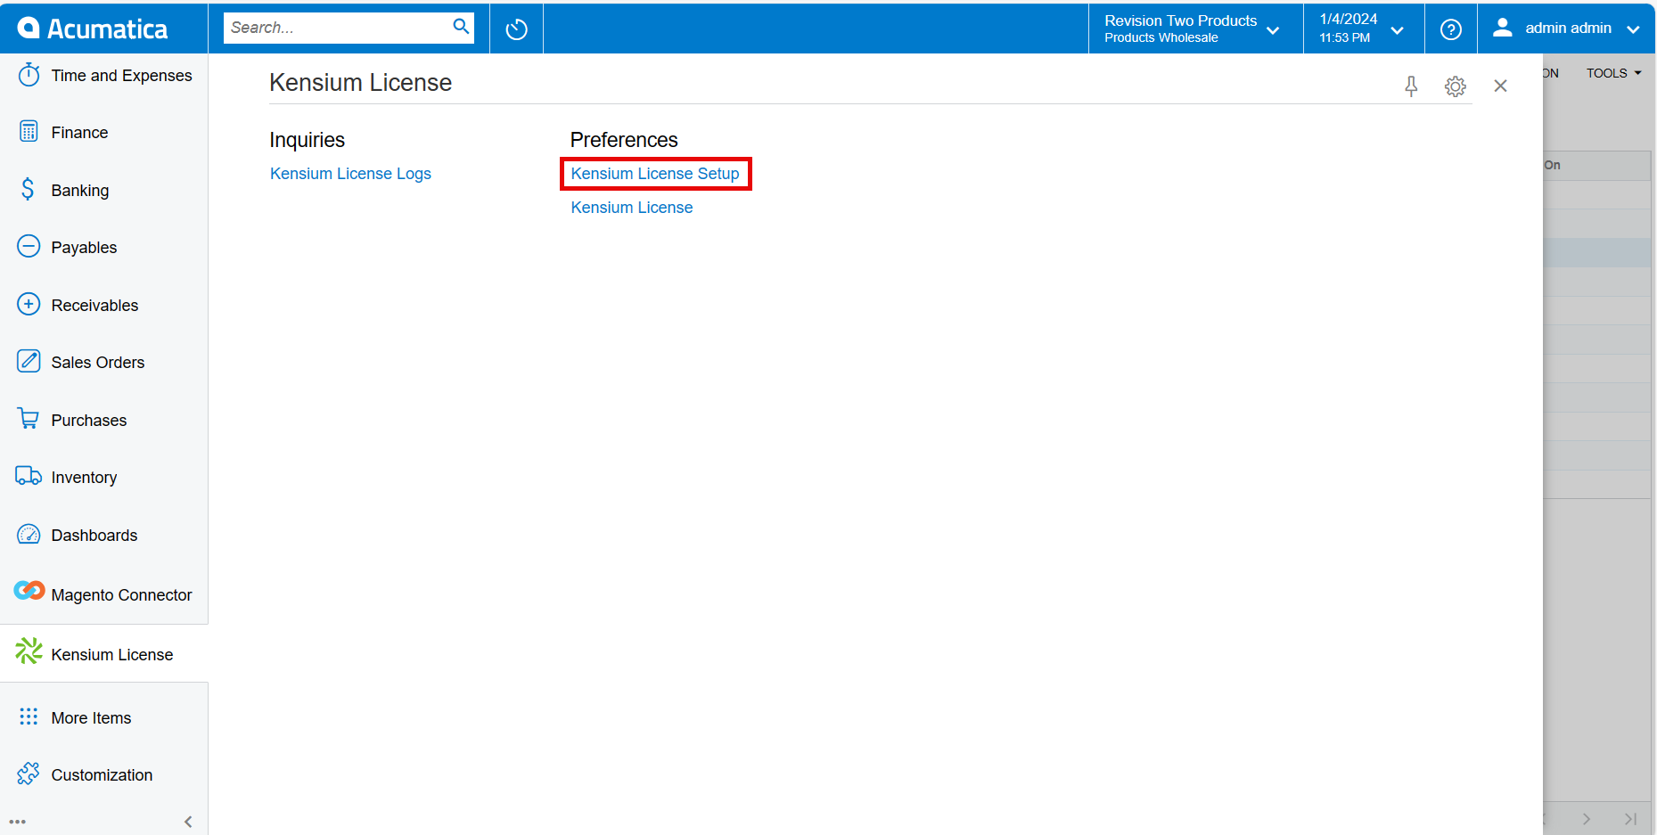Viewport: 1657px width, 835px height.
Task: Open the Sales Orders workspace icon
Action: pyautogui.click(x=29, y=361)
